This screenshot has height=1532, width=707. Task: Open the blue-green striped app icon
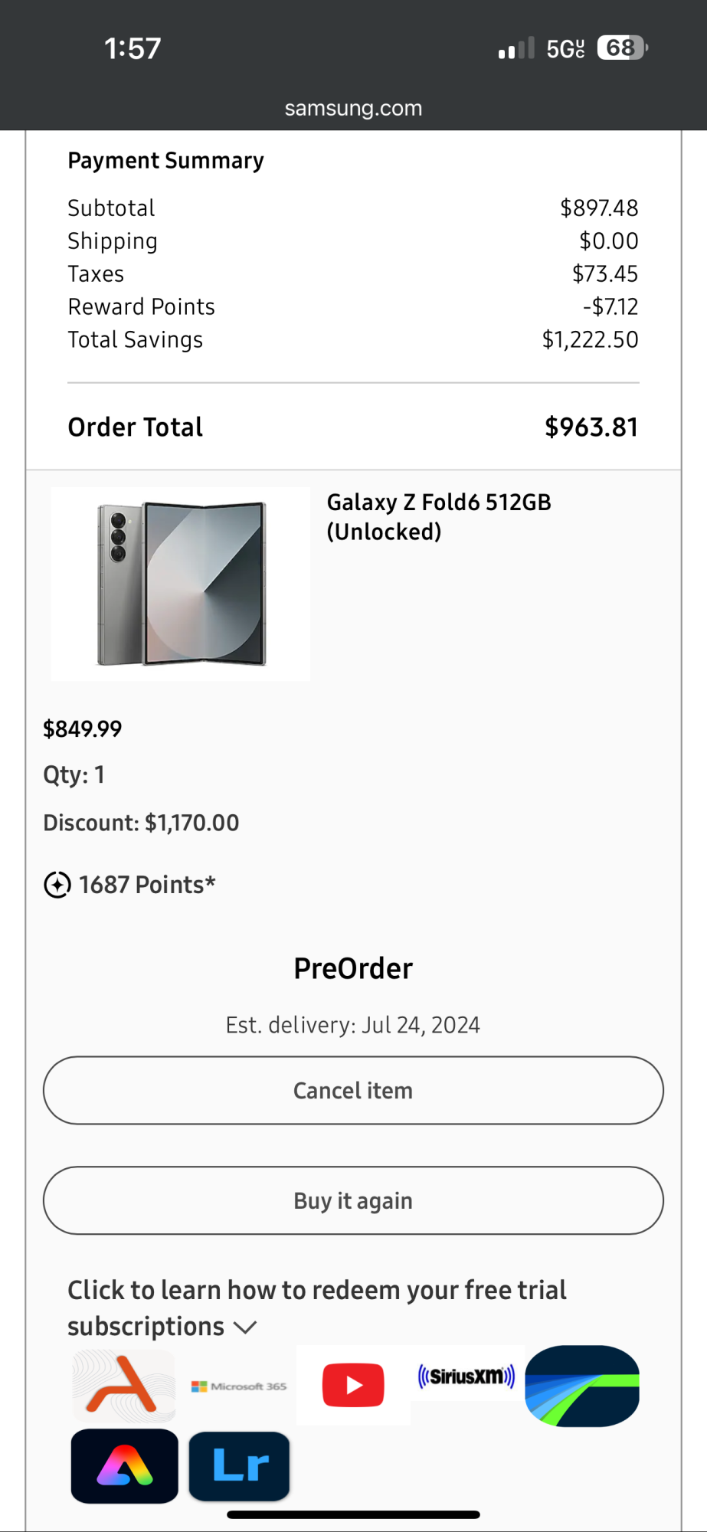582,1386
